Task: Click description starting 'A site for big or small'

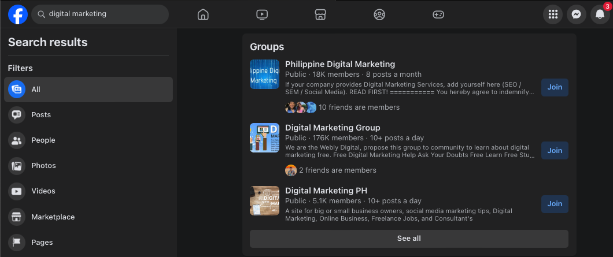Action: point(399,215)
